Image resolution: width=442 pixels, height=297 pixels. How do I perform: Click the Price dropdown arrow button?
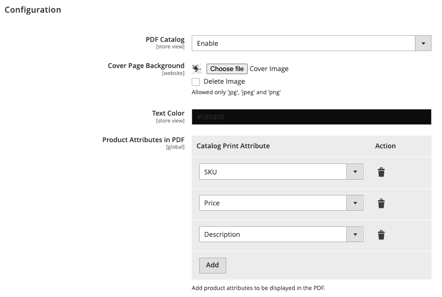coord(355,203)
